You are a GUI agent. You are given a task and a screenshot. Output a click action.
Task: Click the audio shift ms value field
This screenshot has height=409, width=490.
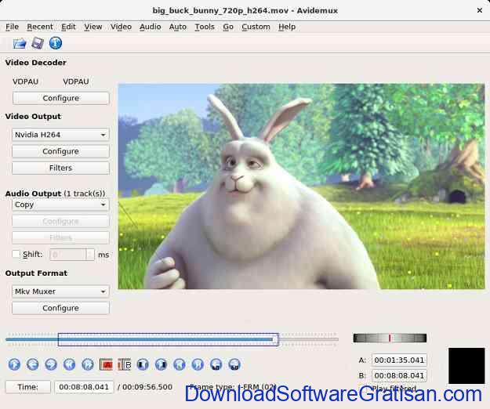pos(72,255)
